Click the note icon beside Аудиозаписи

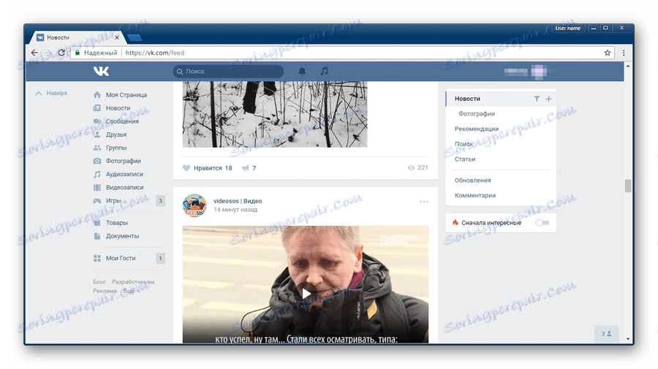click(97, 174)
